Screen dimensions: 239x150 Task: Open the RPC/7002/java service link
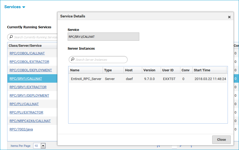[21, 129]
